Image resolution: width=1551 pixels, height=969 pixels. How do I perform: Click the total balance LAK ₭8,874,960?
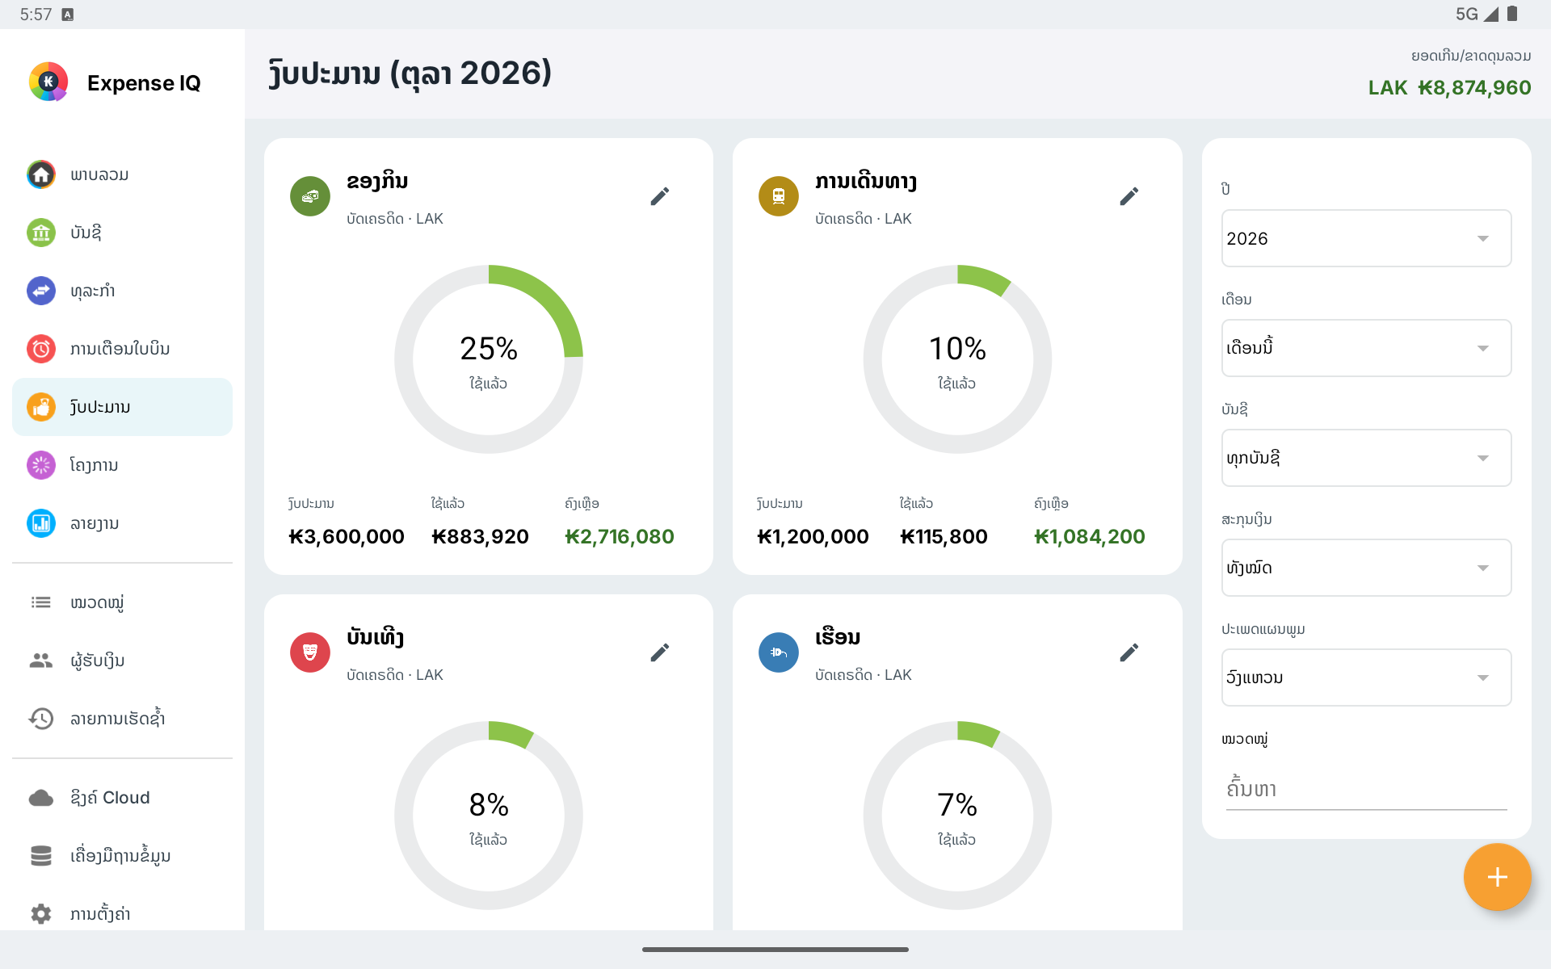click(1449, 87)
